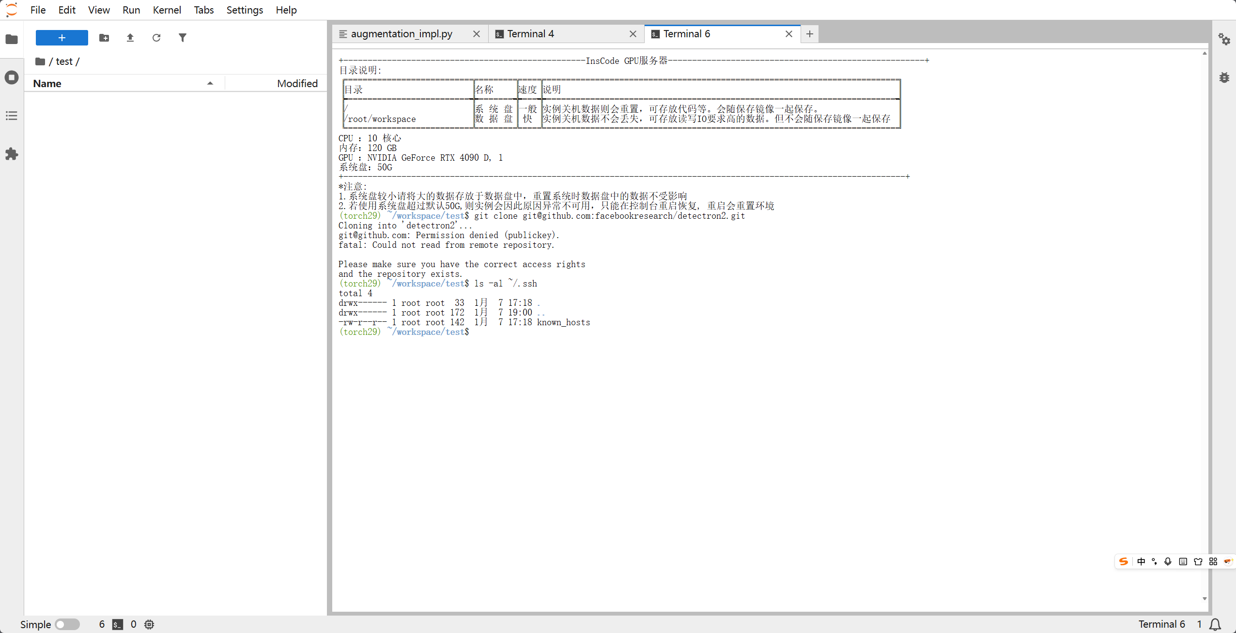Refresh the file browser list
Viewport: 1236px width, 633px height.
point(156,38)
